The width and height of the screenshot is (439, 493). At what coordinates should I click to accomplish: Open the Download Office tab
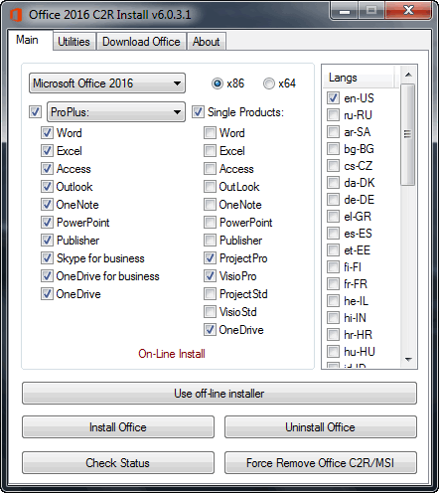(141, 42)
